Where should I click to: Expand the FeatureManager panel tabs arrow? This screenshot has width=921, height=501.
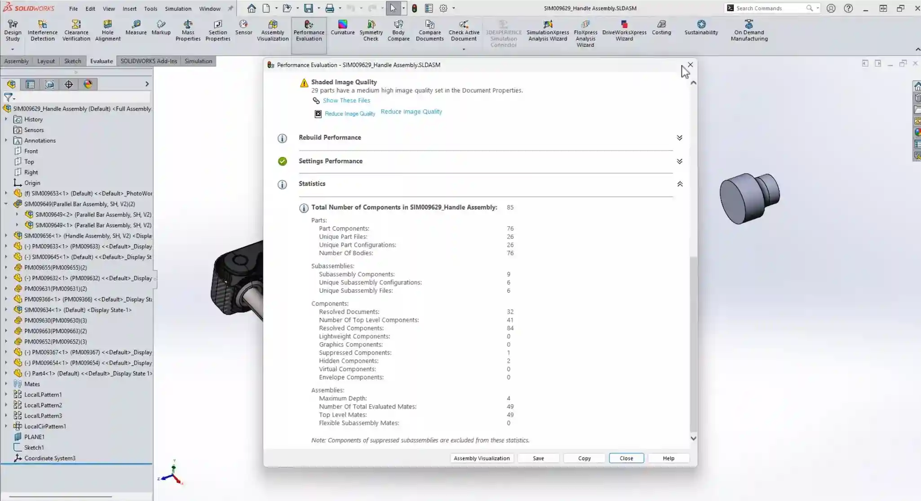click(x=147, y=84)
